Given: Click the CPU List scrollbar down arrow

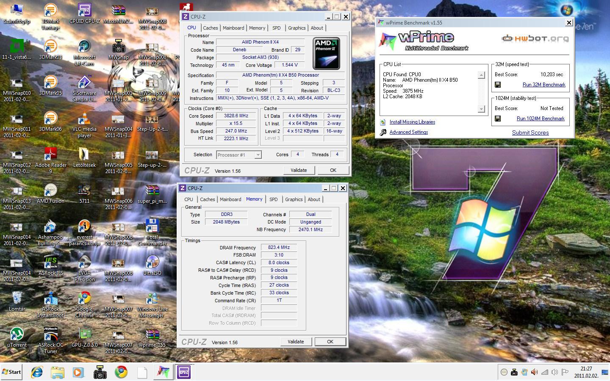Looking at the screenshot, I should 481,109.
